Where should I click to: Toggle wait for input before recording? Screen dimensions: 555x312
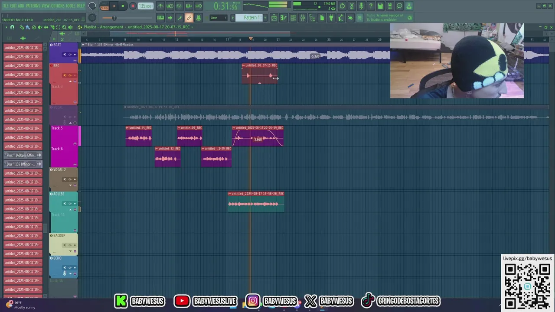[x=170, y=6]
